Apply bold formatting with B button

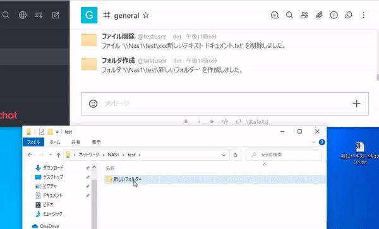click(x=186, y=121)
